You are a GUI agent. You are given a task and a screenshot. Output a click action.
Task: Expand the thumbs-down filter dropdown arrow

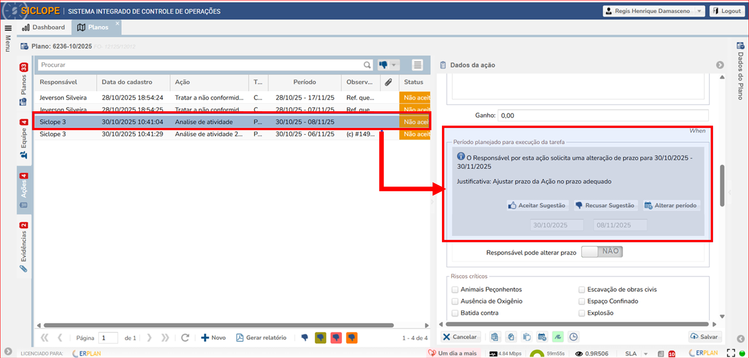coord(394,65)
